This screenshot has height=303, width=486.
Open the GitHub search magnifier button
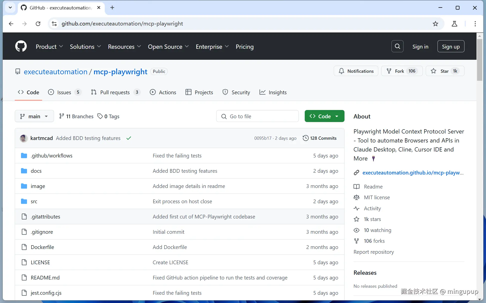(x=397, y=46)
